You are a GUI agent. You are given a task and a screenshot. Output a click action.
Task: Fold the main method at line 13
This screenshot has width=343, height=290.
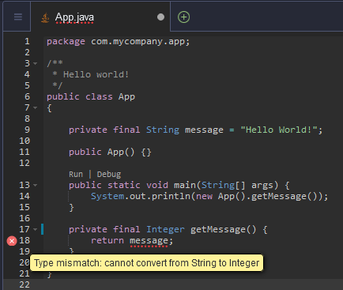click(x=36, y=185)
